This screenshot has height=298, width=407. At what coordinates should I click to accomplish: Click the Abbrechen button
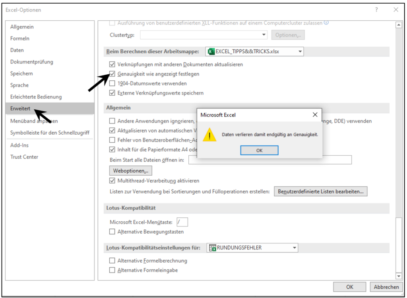pyautogui.click(x=386, y=287)
